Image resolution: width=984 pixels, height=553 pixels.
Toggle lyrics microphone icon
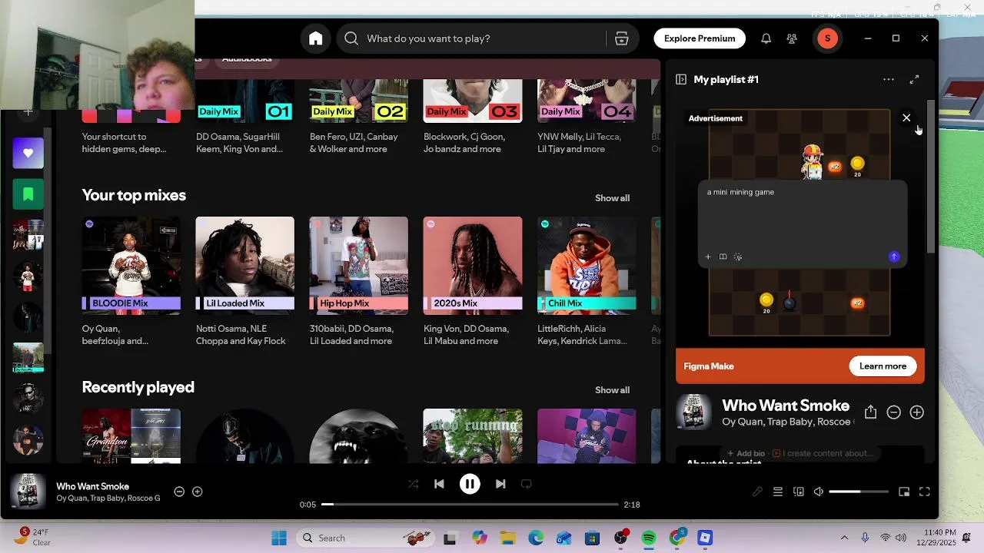(757, 492)
